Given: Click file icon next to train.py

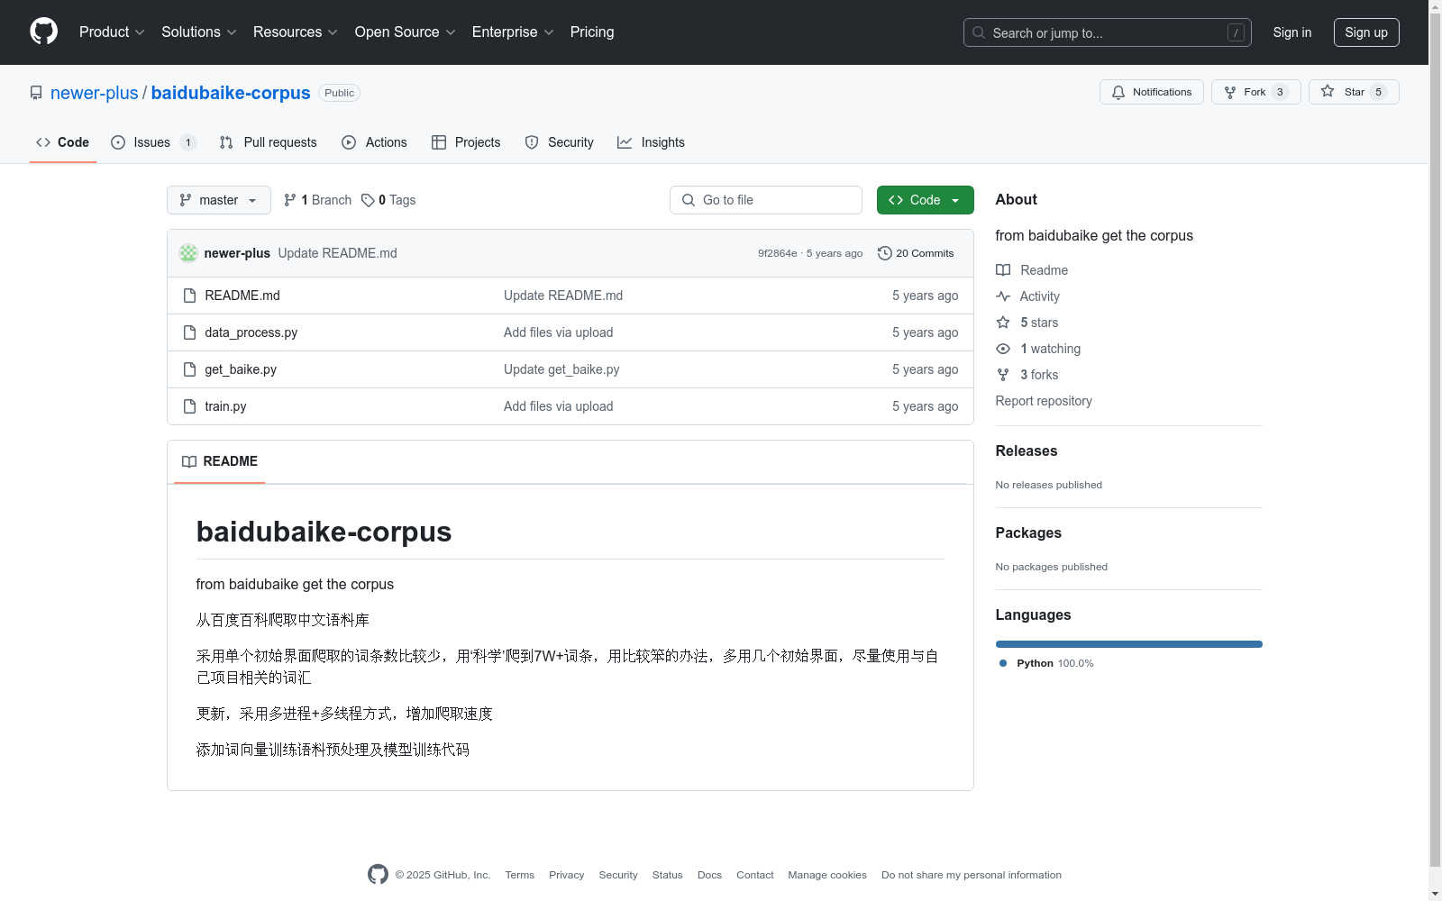Looking at the screenshot, I should coord(189,406).
